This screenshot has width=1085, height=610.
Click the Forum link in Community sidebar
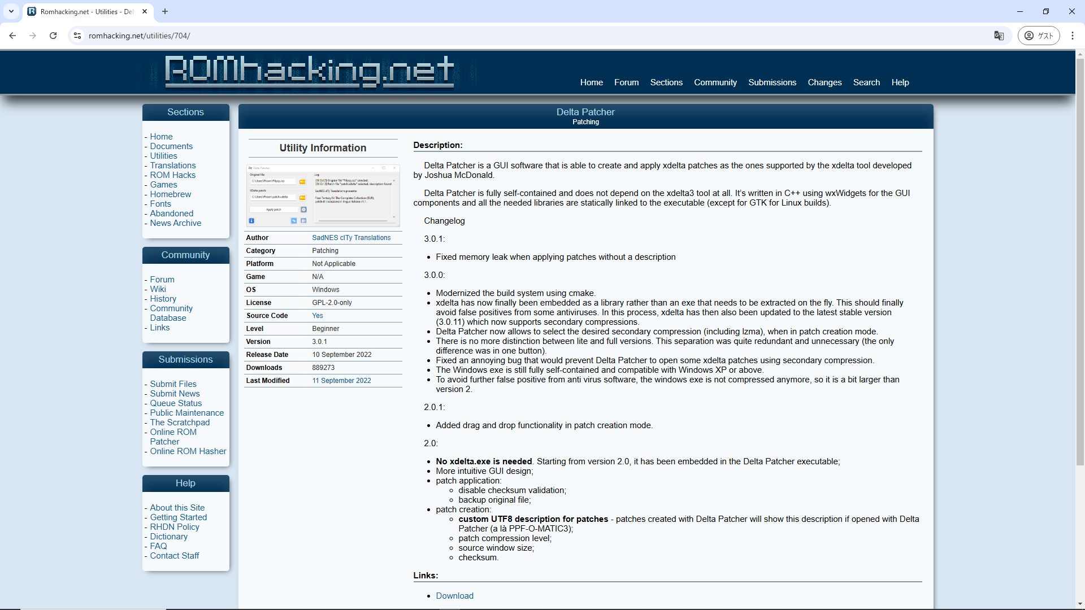pyautogui.click(x=162, y=280)
